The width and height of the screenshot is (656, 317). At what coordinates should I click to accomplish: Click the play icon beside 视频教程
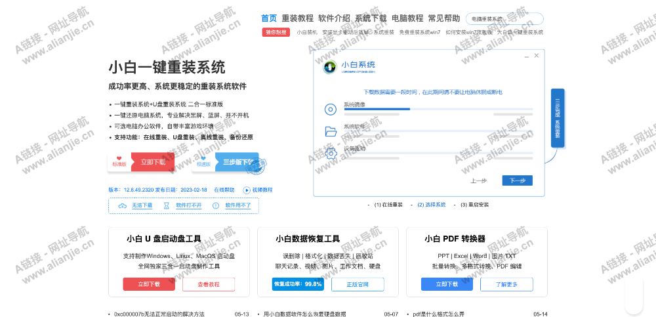[x=247, y=190]
